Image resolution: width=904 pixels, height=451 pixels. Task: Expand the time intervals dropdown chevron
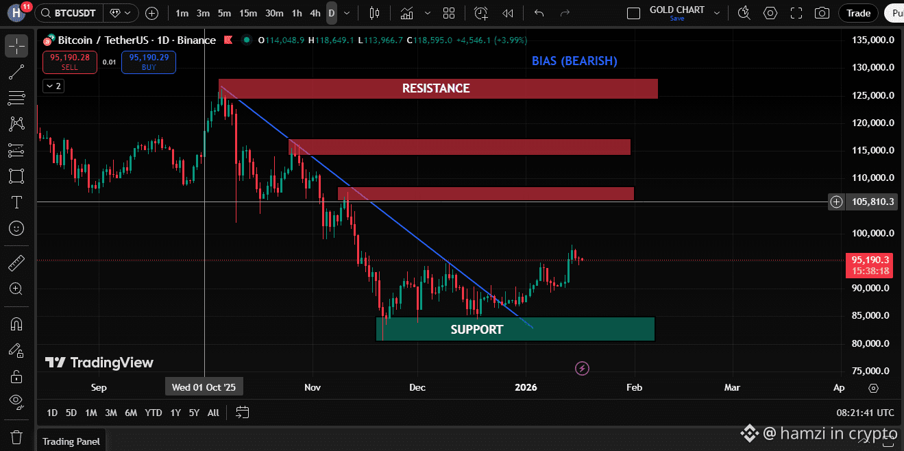tap(347, 13)
